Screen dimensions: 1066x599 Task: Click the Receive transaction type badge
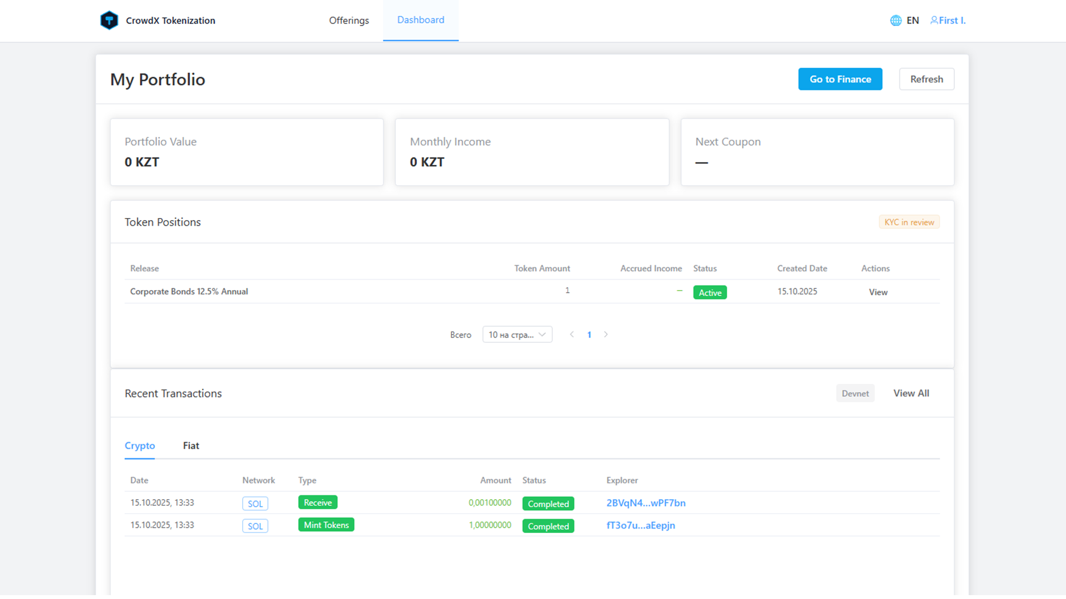(x=317, y=502)
